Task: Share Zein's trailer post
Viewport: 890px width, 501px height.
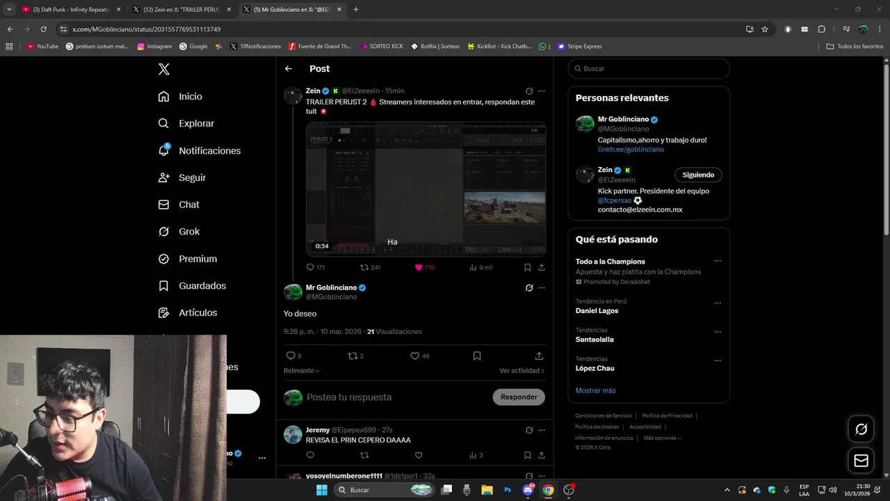Action: tap(542, 267)
